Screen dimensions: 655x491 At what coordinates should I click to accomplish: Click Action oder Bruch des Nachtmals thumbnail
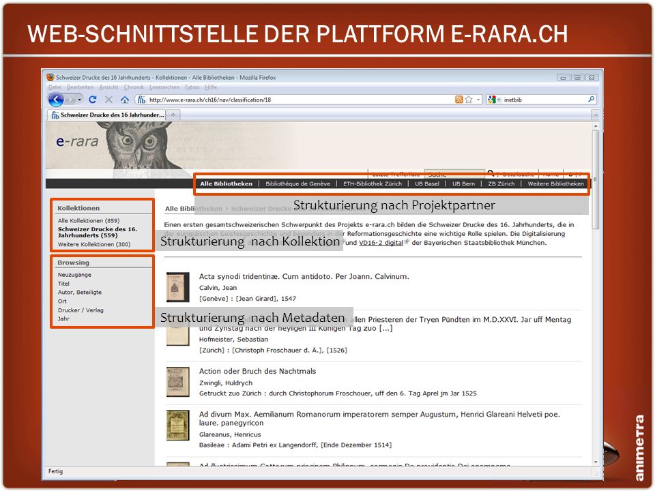178,382
